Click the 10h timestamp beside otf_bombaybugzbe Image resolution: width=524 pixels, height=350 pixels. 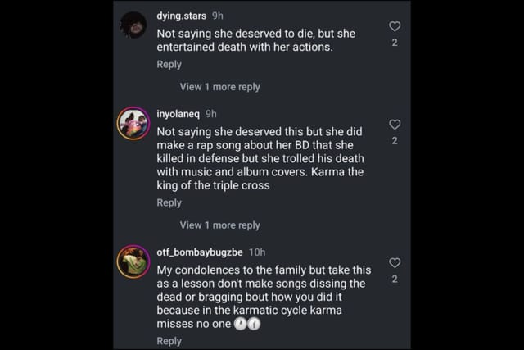256,252
